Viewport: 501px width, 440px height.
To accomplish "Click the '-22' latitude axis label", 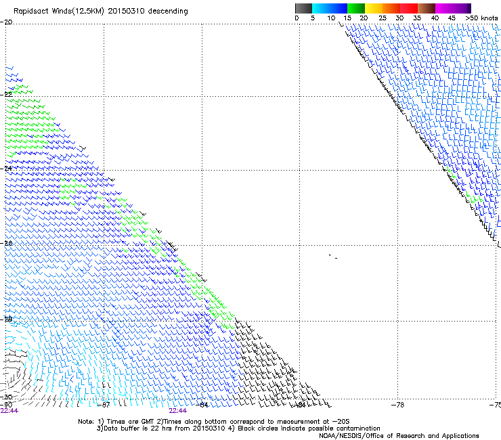I will tap(6, 94).
